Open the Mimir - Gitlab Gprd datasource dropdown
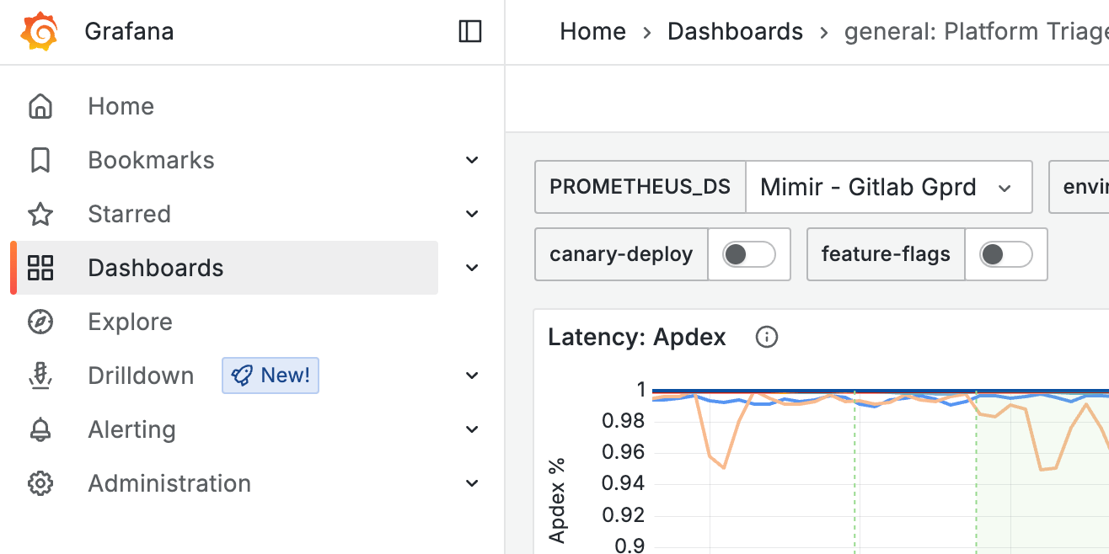The image size is (1109, 554). [x=890, y=187]
